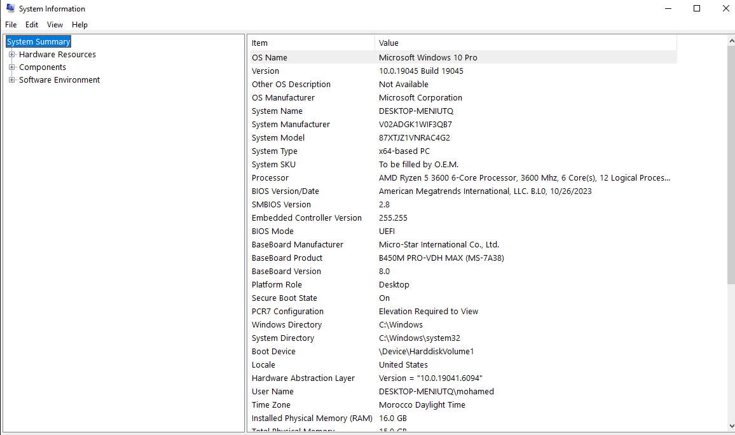Click Embedded Controller Version item
The image size is (735, 435).
pos(306,218)
